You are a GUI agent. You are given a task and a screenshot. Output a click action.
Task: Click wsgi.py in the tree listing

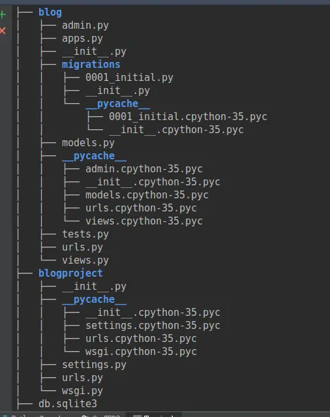(x=82, y=391)
